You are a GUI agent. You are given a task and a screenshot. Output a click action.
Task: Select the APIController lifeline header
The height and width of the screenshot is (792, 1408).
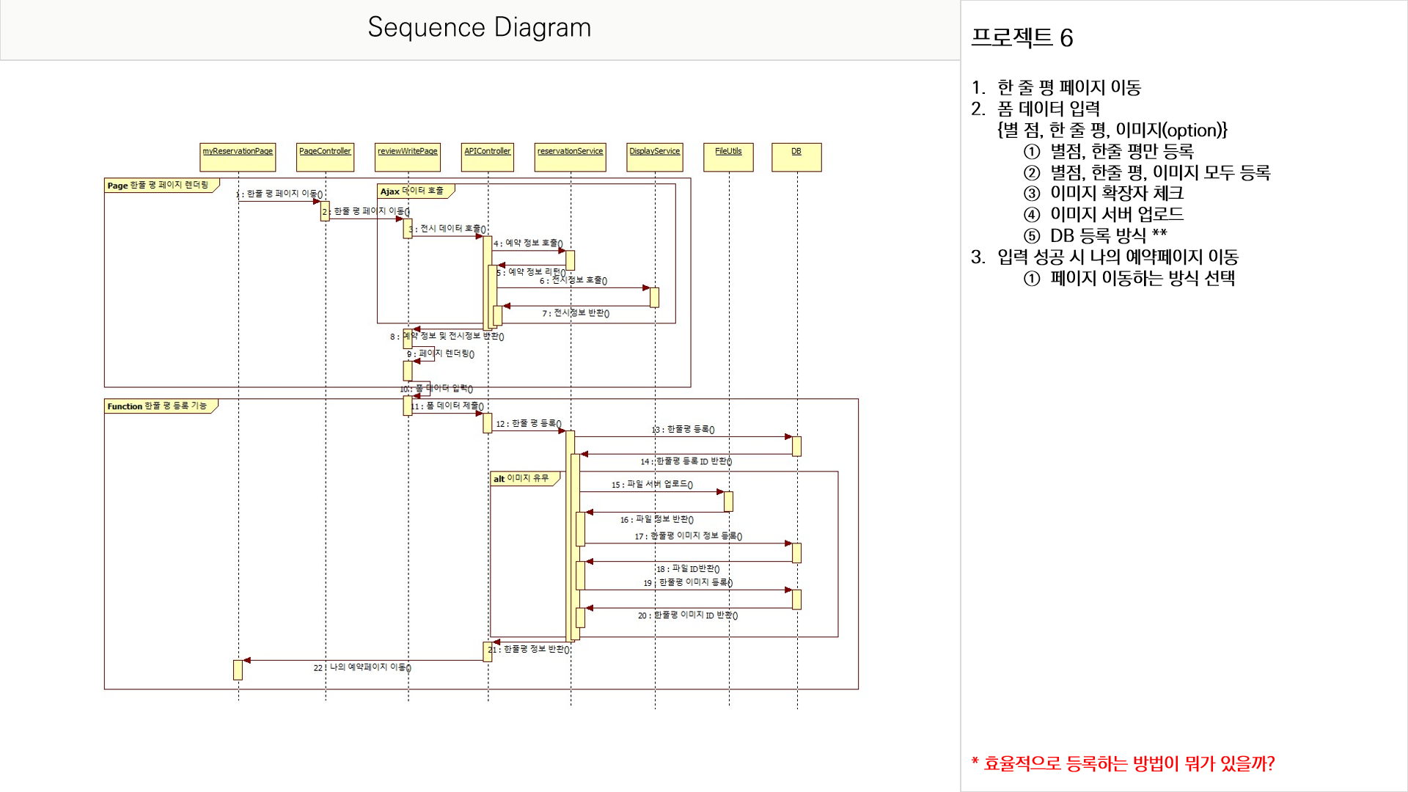coord(488,156)
